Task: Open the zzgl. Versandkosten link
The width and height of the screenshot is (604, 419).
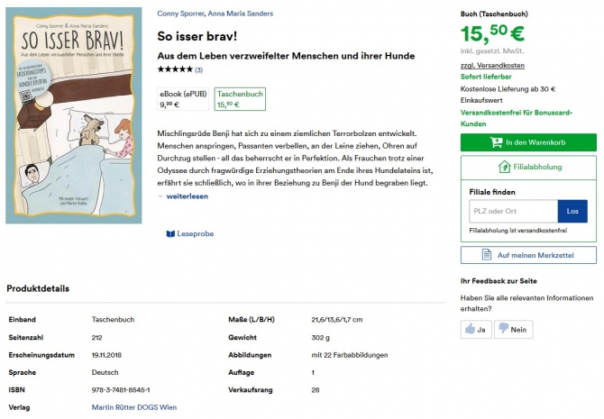Action: point(491,66)
